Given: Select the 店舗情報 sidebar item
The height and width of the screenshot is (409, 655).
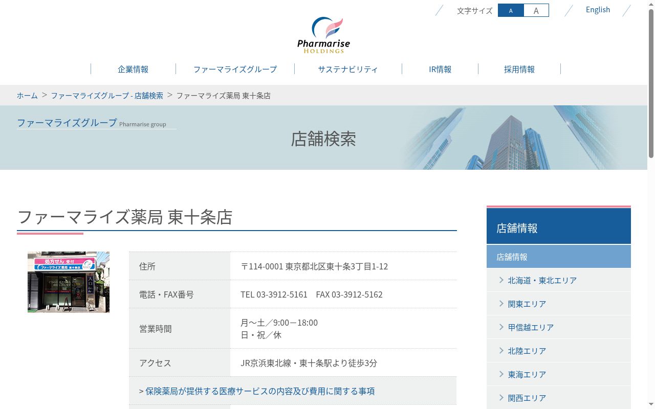Looking at the screenshot, I should click(559, 257).
